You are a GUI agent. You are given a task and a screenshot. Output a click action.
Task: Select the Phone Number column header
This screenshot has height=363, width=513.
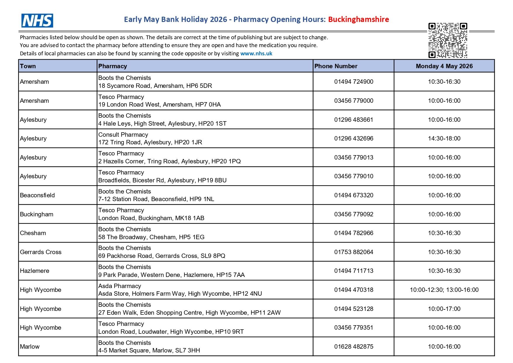[x=353, y=66]
